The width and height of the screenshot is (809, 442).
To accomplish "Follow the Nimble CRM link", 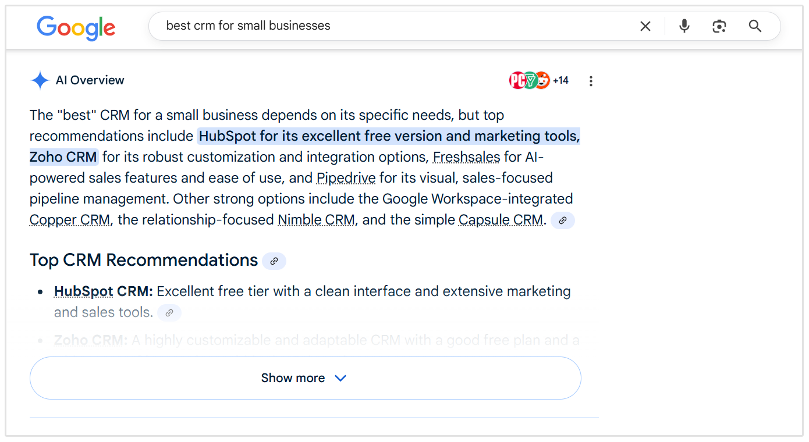I will (x=316, y=220).
